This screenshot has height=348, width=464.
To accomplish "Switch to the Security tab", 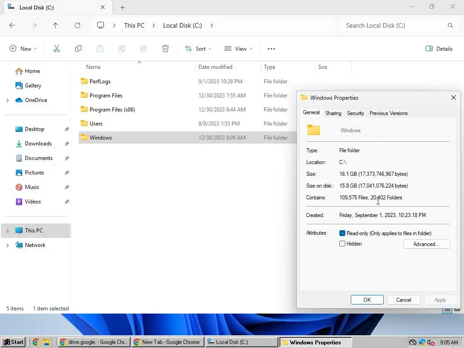I will tap(355, 113).
